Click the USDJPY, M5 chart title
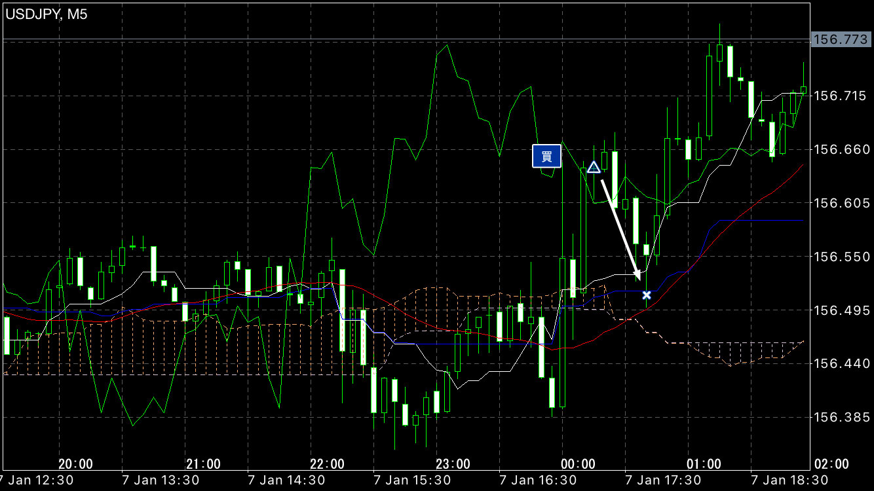This screenshot has width=874, height=491. [x=47, y=14]
